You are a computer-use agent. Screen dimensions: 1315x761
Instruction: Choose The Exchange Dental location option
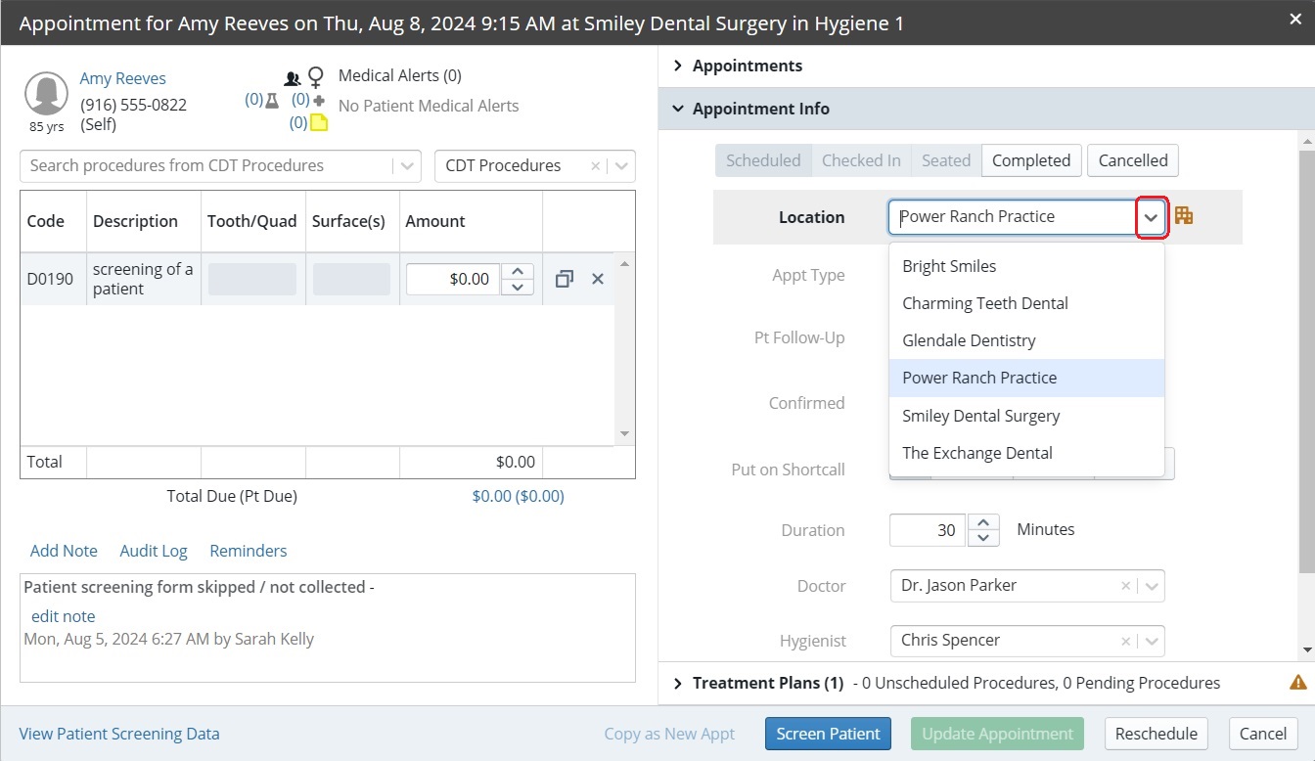pos(976,453)
